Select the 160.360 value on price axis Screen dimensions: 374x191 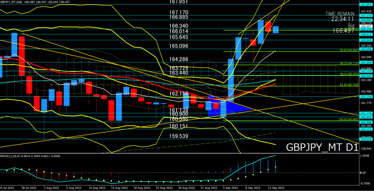tap(365, 126)
